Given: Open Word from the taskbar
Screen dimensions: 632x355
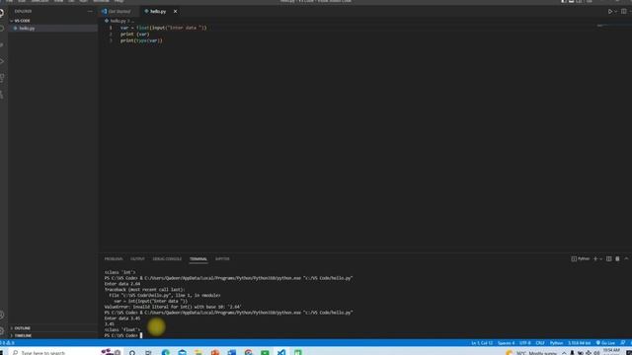Looking at the screenshot, I should pyautogui.click(x=231, y=353).
